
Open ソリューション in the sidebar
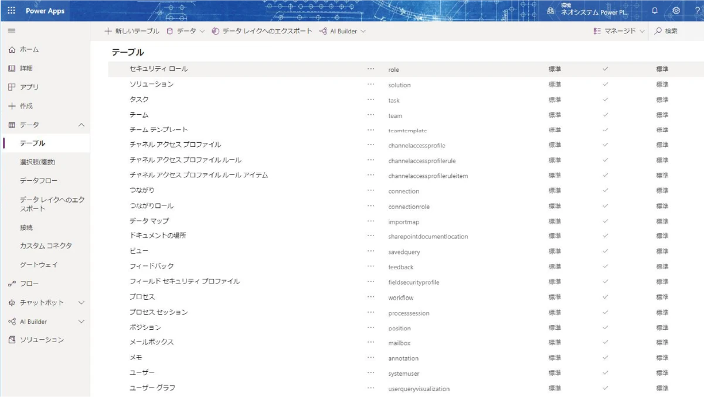(x=41, y=340)
